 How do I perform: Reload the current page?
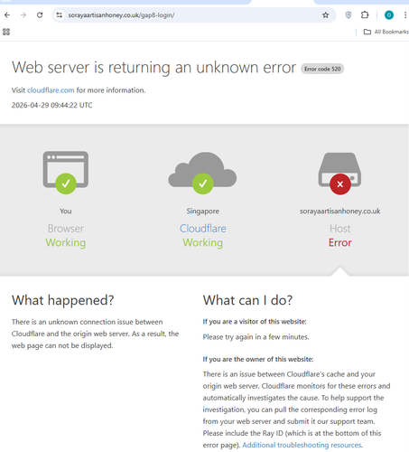click(x=40, y=14)
